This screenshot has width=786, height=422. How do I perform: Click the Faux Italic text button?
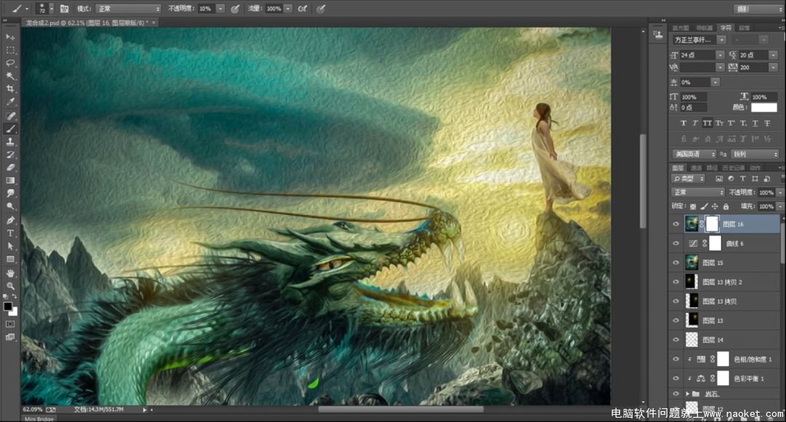click(695, 123)
